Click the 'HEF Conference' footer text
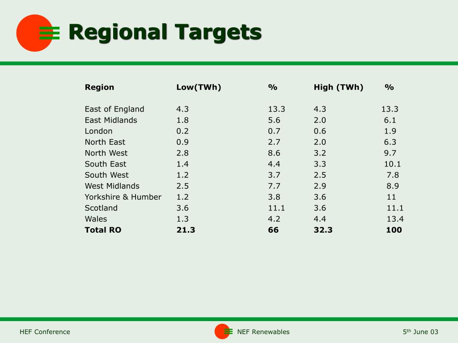 click(45, 332)
